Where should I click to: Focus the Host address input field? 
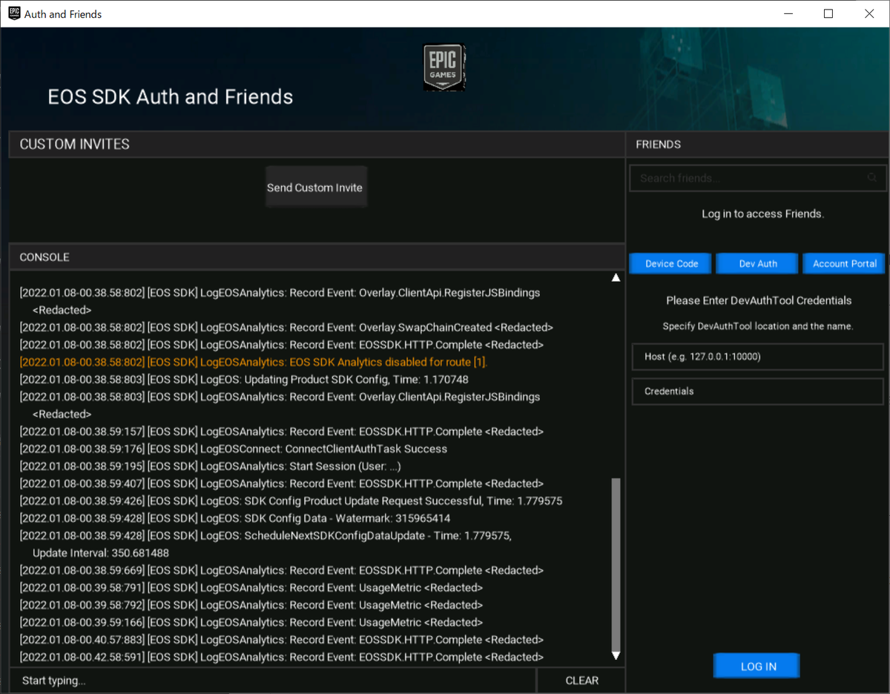(758, 357)
